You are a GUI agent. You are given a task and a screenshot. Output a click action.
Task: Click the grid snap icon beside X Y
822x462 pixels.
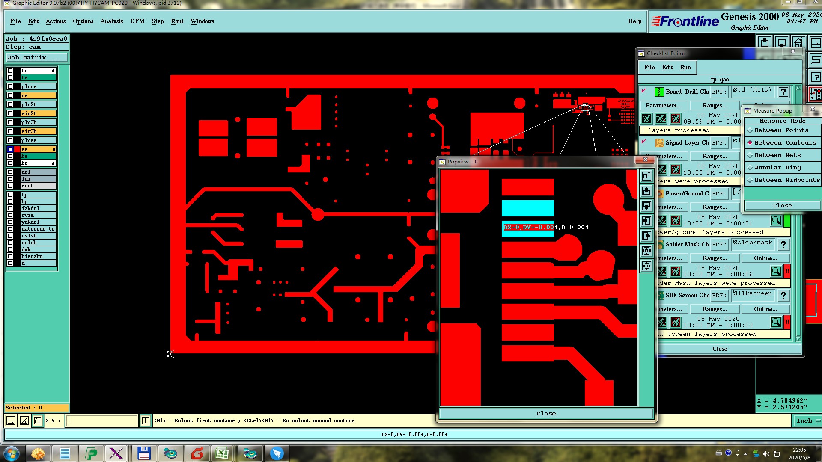(x=38, y=421)
